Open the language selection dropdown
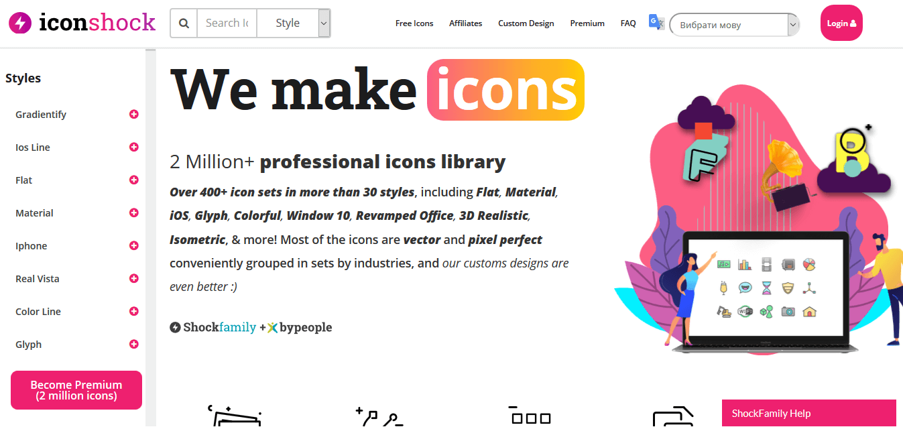The height and width of the screenshot is (427, 903). coord(735,25)
